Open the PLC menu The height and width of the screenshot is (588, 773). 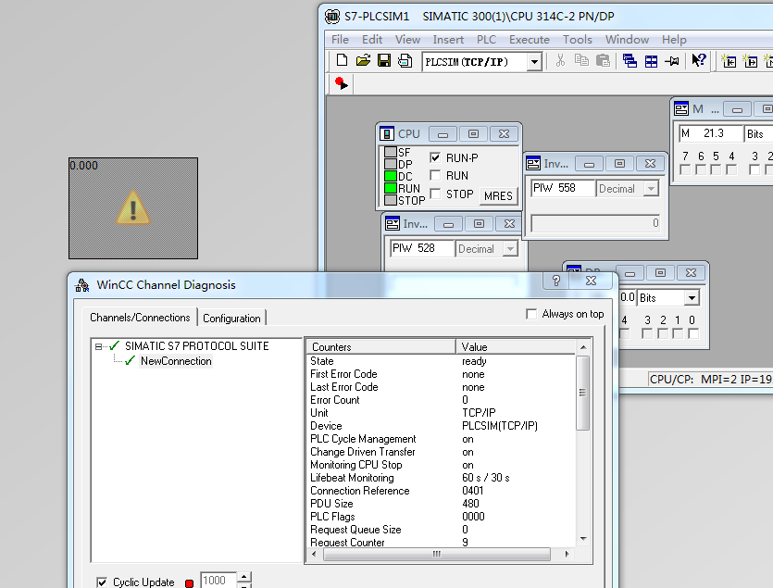[x=486, y=40]
